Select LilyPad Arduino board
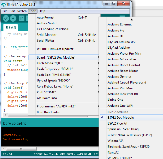The height and width of the screenshot is (159, 163). 131,48
